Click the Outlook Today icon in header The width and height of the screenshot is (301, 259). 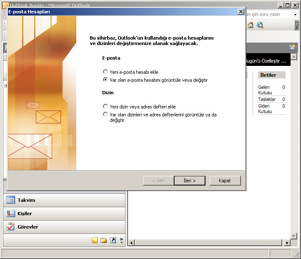[293, 47]
